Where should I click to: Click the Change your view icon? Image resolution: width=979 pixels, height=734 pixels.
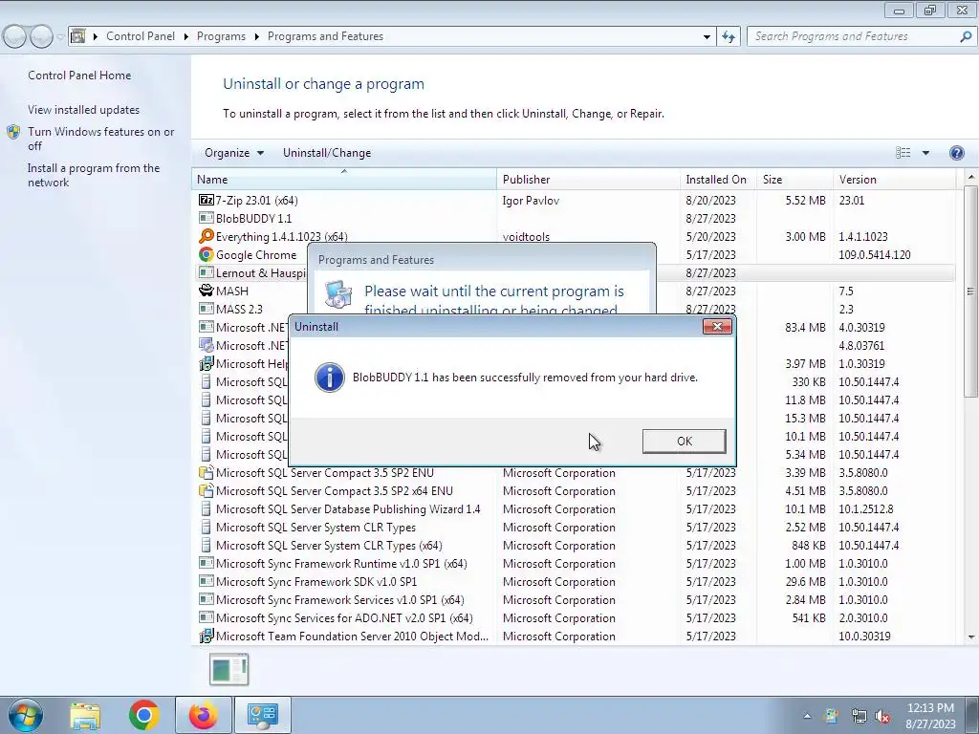coord(903,153)
